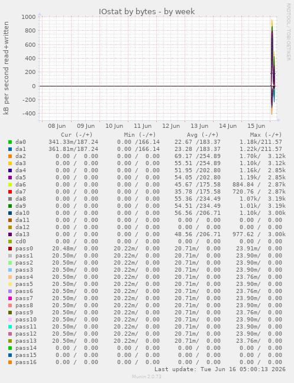This screenshot has height=383, width=294.
Task: Select the pass8 legend label
Action: pyautogui.click(x=24, y=305)
